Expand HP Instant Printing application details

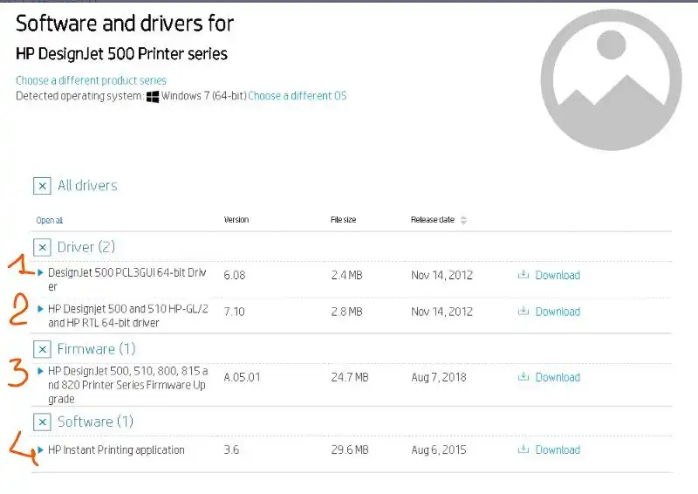click(41, 450)
